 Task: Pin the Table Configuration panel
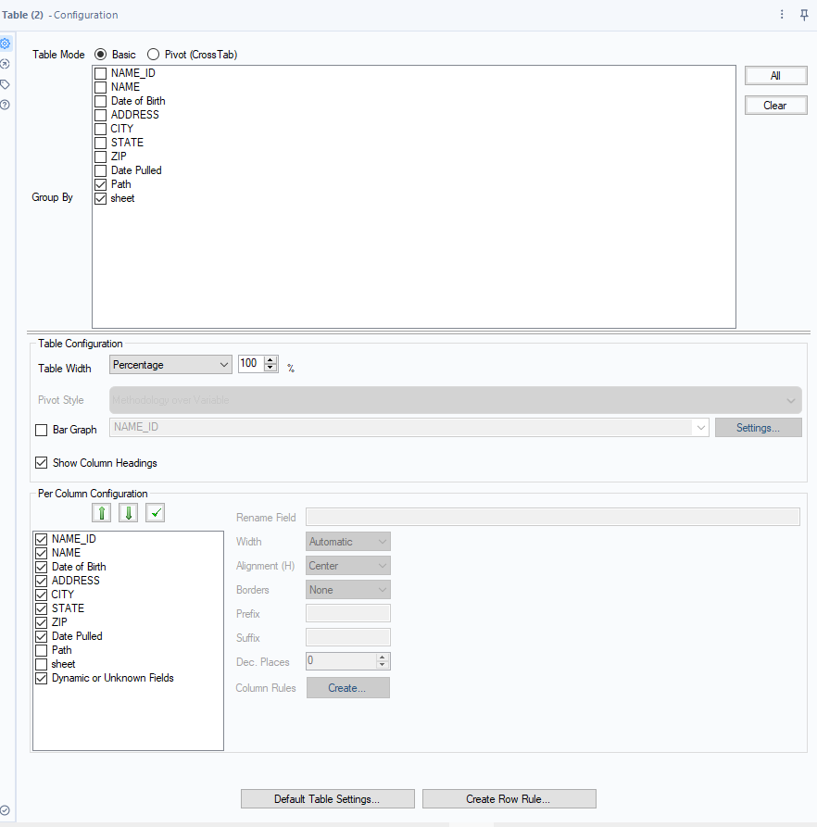click(804, 15)
